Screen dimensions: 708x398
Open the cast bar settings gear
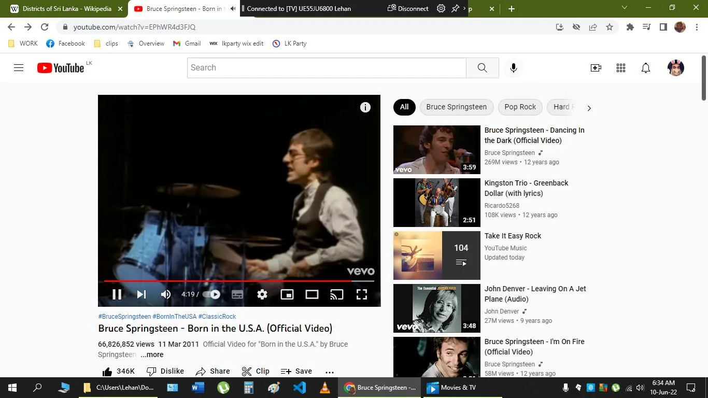click(441, 9)
